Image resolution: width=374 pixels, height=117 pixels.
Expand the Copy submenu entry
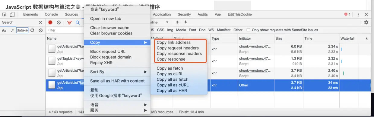[x=117, y=43]
